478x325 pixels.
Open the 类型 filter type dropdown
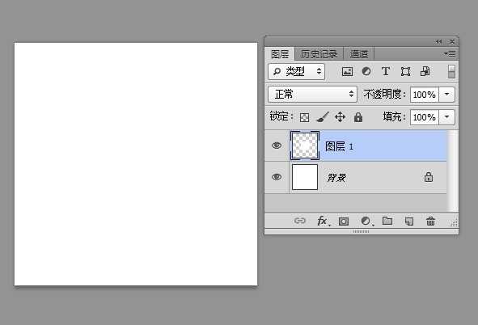pyautogui.click(x=296, y=72)
